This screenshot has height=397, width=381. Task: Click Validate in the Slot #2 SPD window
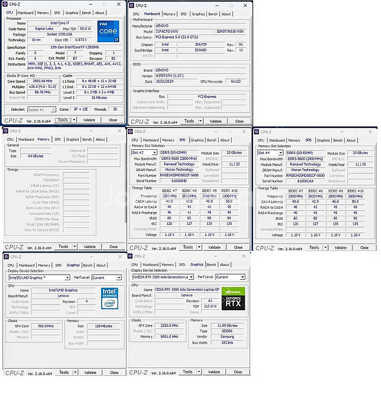click(x=214, y=247)
